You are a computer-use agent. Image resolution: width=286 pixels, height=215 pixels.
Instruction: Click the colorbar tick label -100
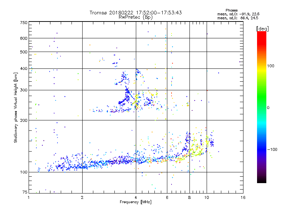272,149
